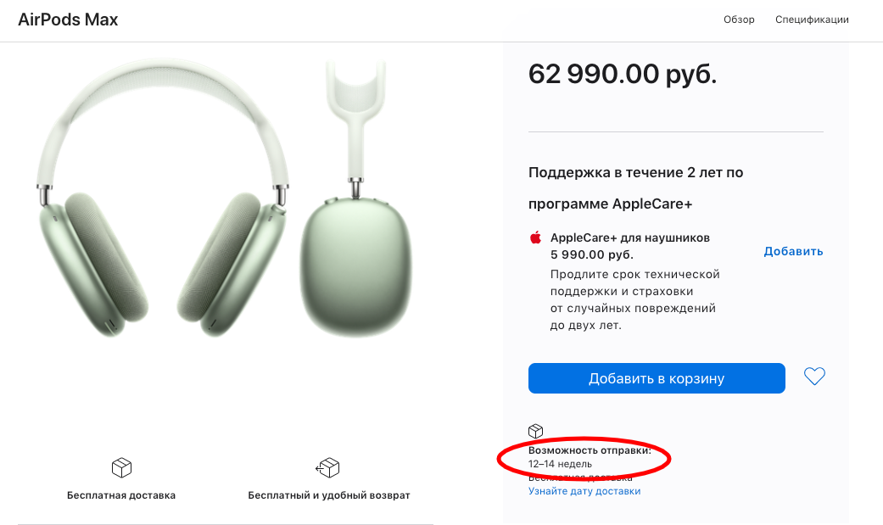
Task: Click the Поддержка в течение 2 лет heading
Action: point(635,172)
